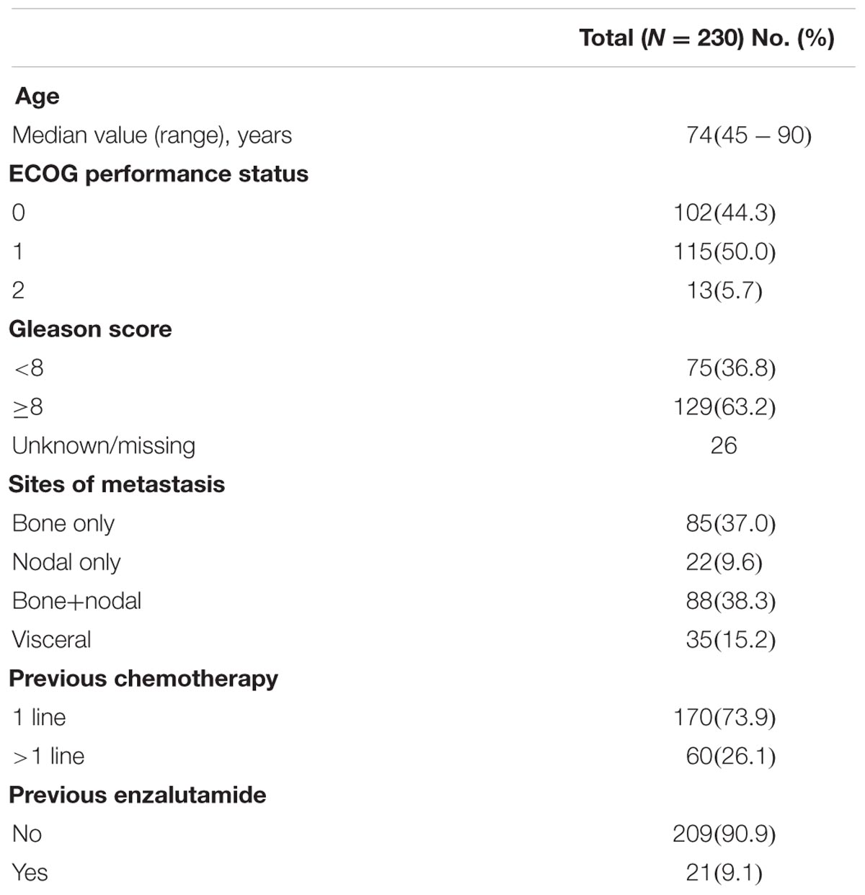Click the Visceral row label
This screenshot has width=865, height=895.
point(52,640)
